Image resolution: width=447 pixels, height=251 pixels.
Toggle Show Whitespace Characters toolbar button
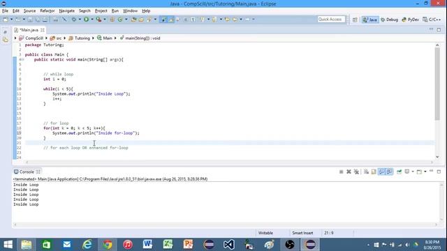point(193,20)
